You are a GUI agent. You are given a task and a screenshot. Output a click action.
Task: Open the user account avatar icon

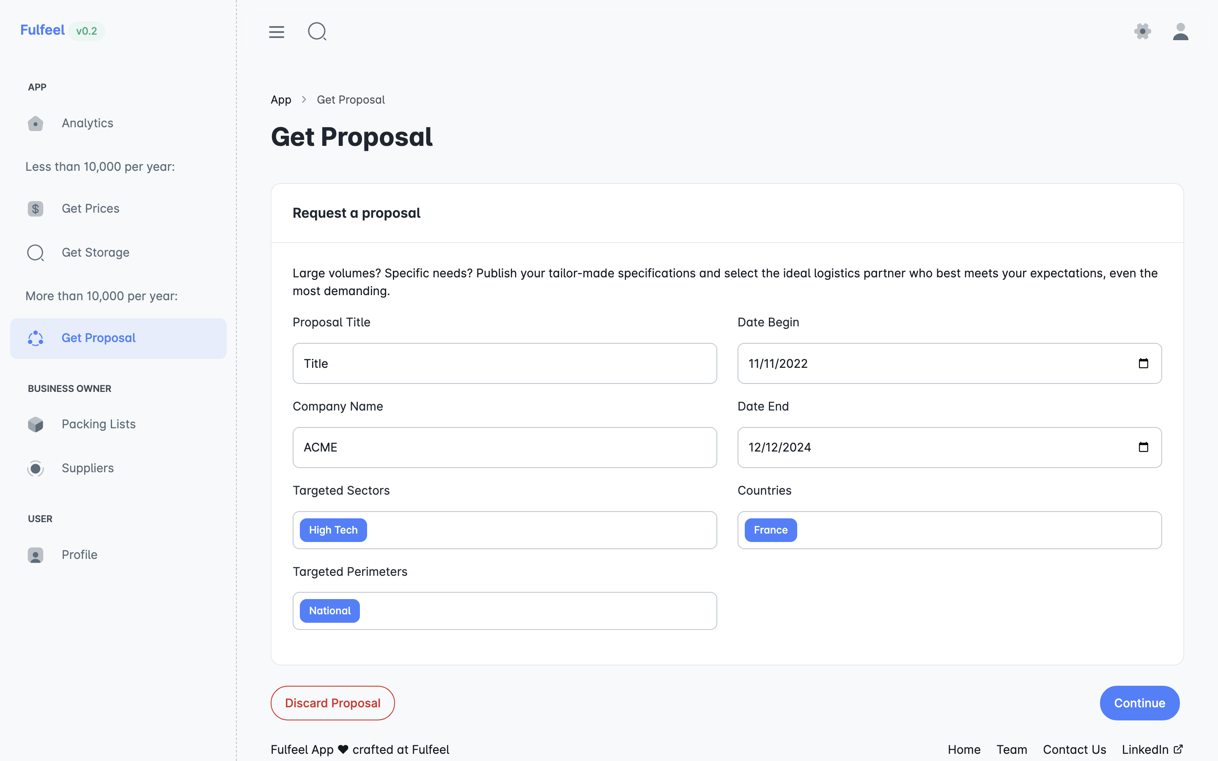tap(1180, 32)
